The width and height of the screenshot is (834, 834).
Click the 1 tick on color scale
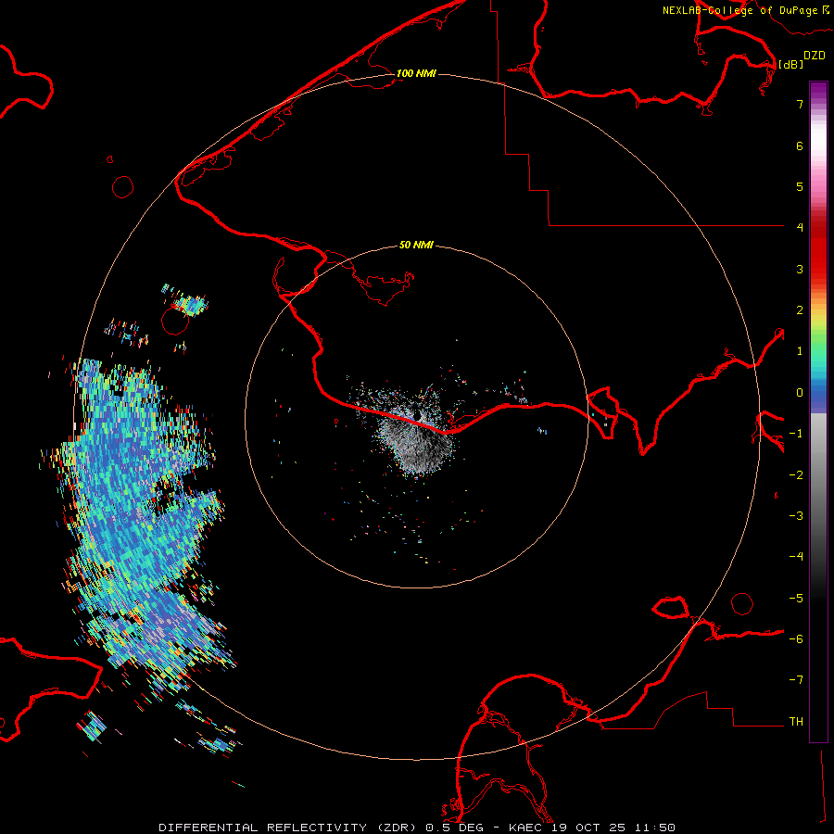[x=800, y=351]
